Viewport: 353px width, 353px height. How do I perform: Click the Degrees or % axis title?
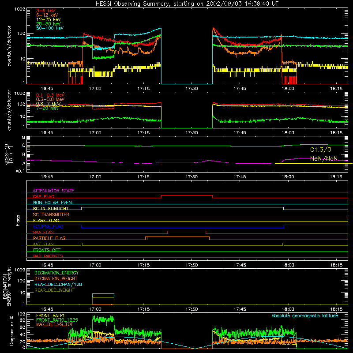(11, 330)
